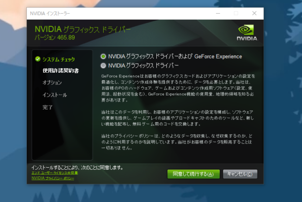Image resolution: width=302 pixels, height=202 pixels.
Task: Click the バージョン 465.89 text
Action: pos(55,37)
